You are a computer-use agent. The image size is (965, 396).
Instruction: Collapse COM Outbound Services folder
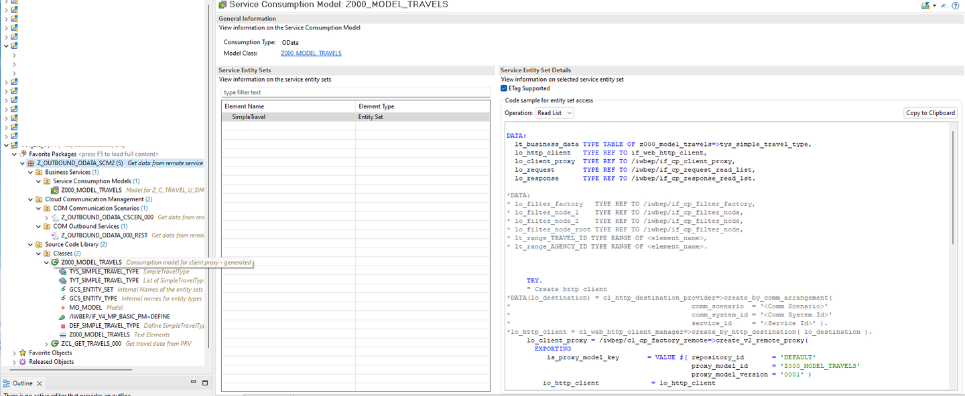[x=39, y=226]
